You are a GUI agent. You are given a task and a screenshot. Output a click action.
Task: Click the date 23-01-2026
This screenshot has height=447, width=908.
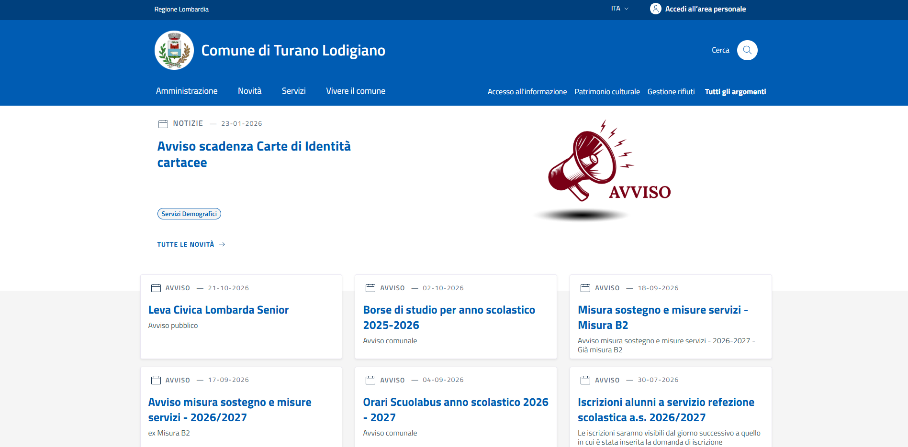coord(242,123)
